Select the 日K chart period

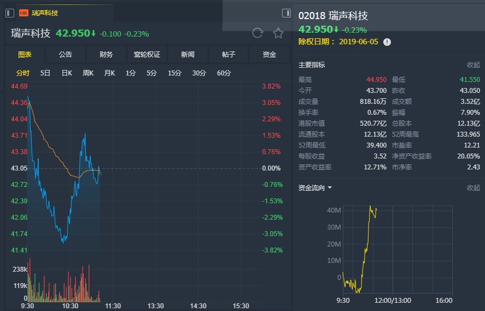pos(67,73)
